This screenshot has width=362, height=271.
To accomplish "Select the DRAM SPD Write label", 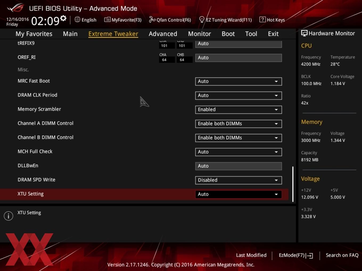I will coord(36,179).
